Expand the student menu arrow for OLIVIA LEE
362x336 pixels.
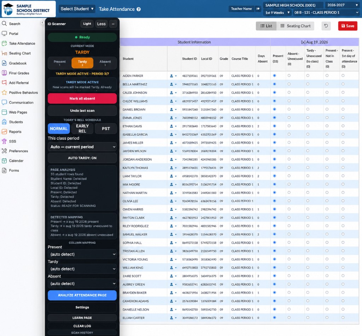click(x=176, y=201)
